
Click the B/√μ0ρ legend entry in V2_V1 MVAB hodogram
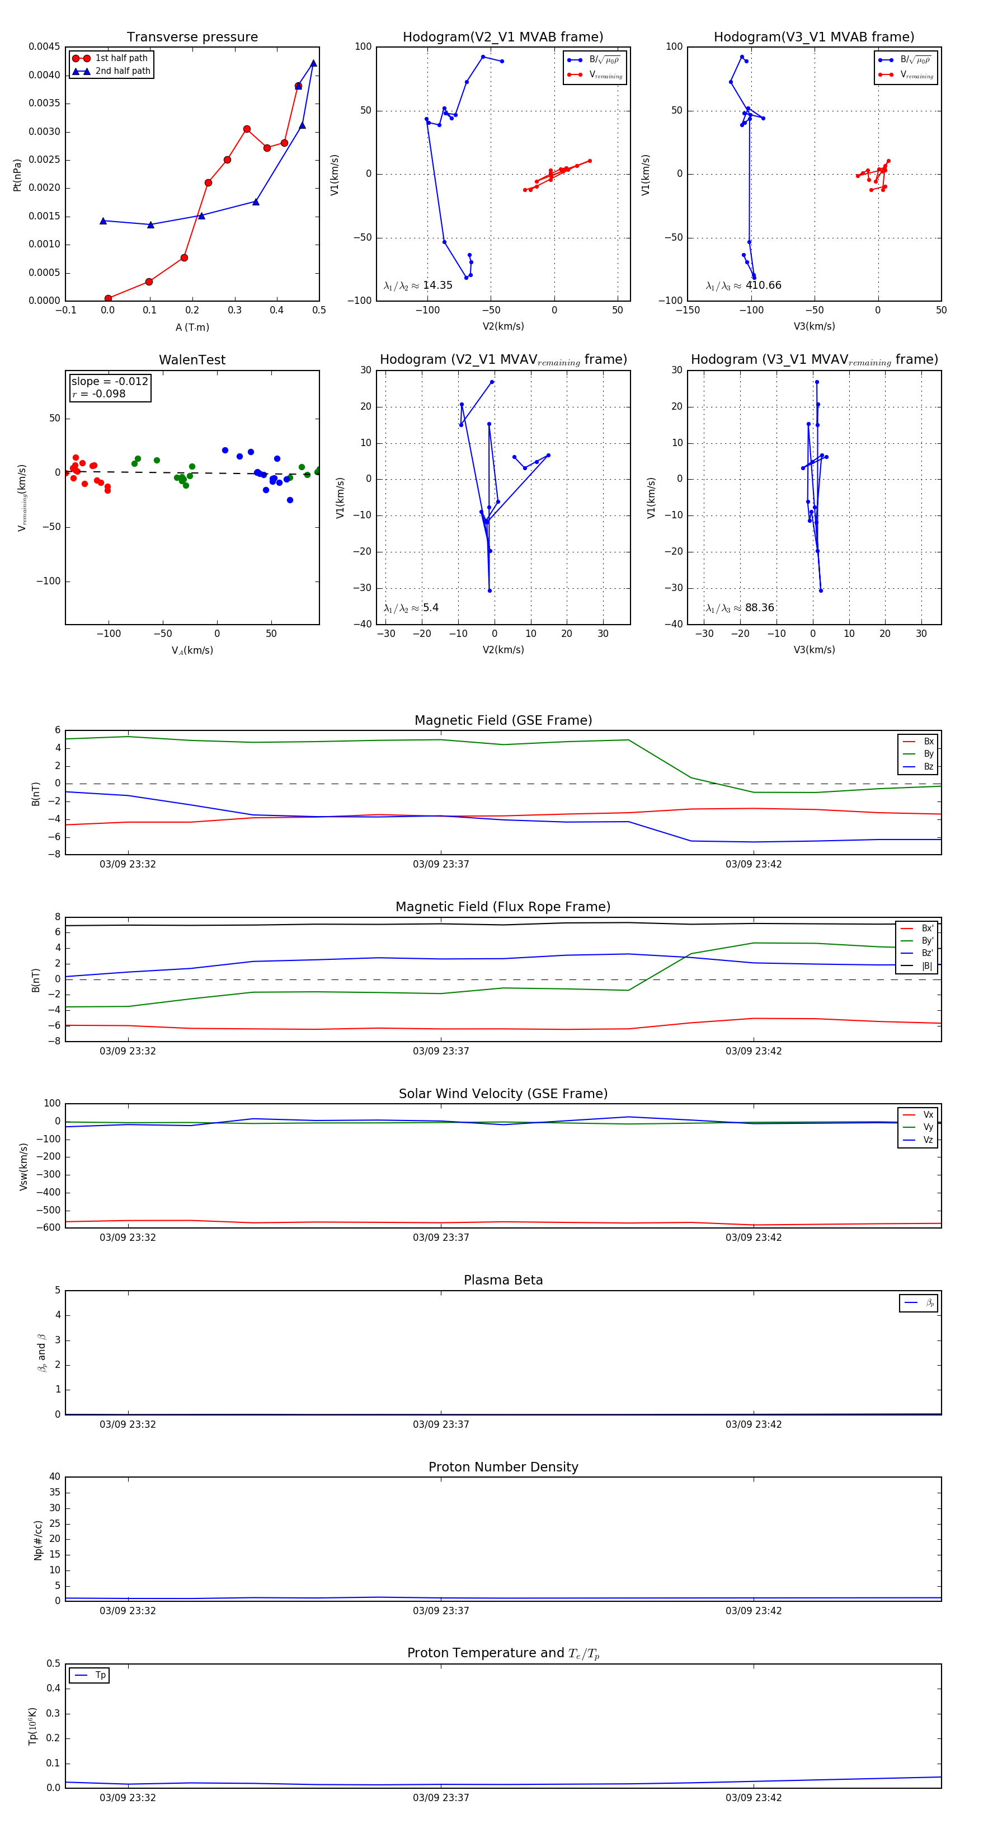594,60
